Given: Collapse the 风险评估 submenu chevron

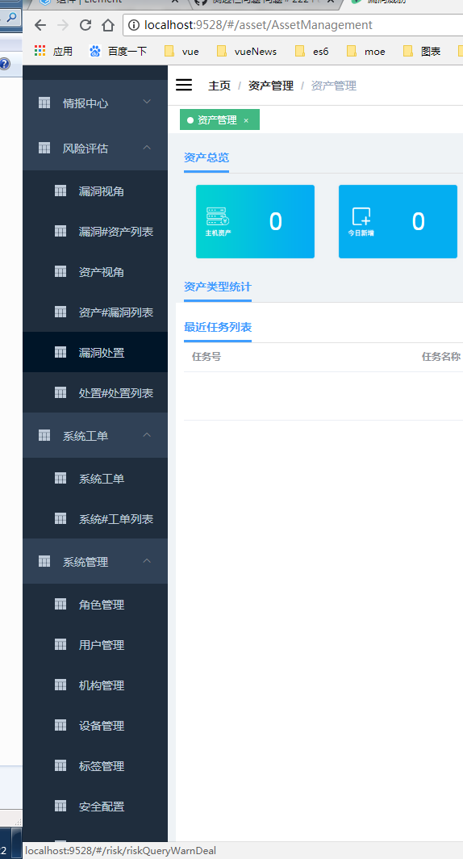Looking at the screenshot, I should coord(147,148).
